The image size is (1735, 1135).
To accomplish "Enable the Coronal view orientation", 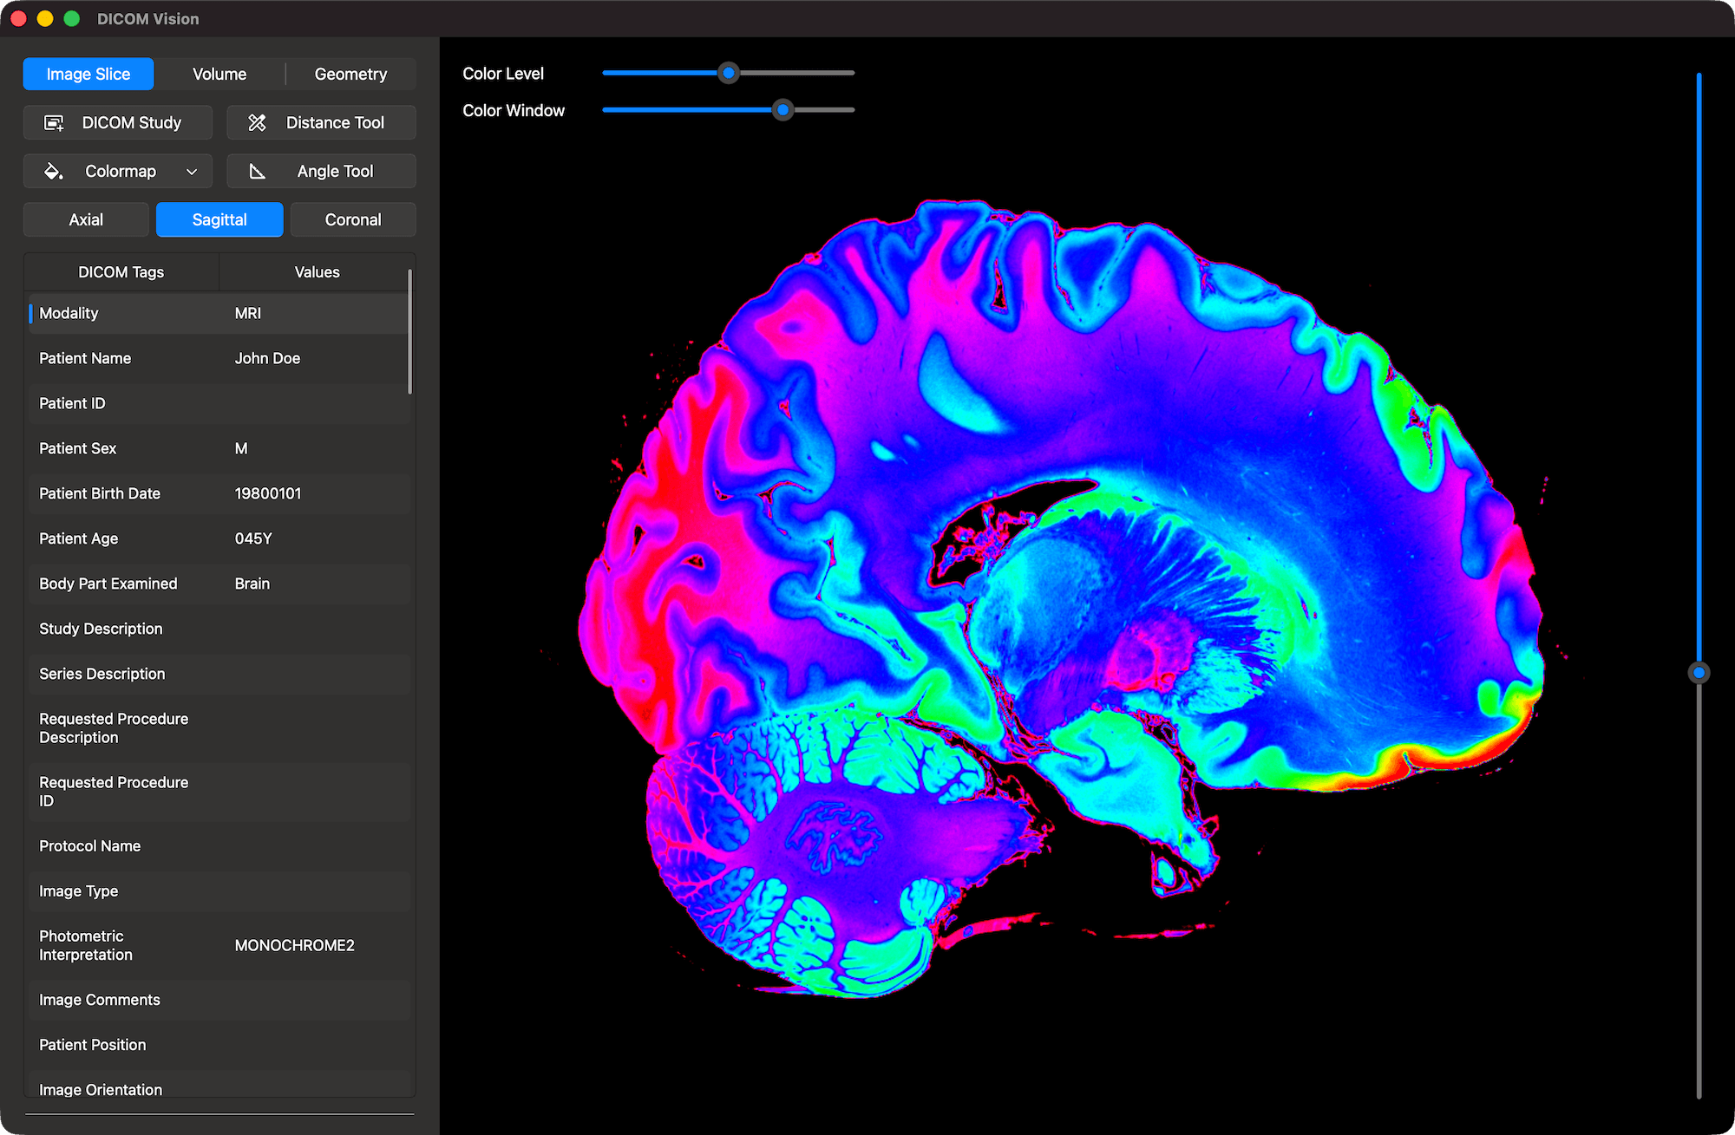I will [353, 219].
